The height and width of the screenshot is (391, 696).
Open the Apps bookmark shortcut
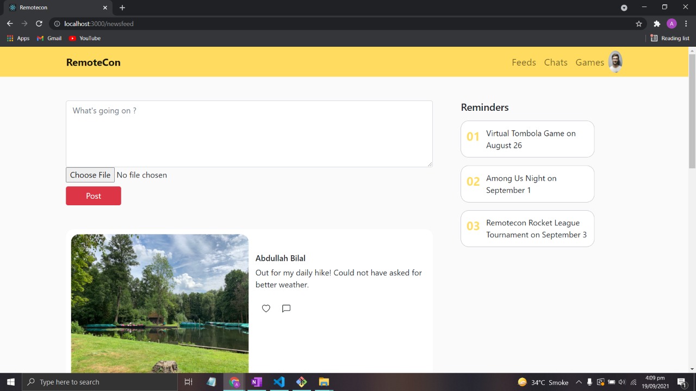[18, 39]
